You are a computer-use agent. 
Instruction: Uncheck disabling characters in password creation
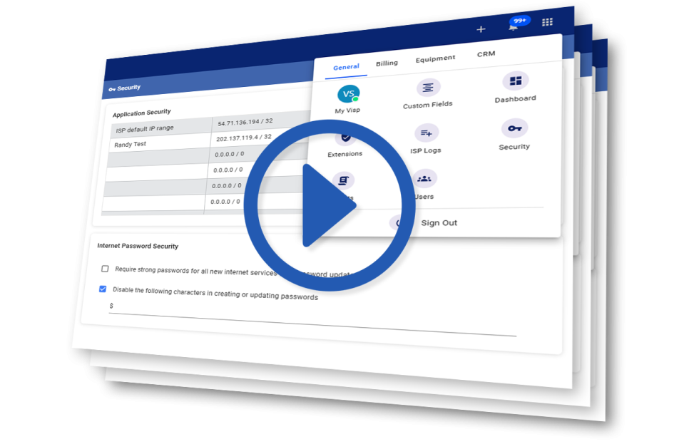[x=102, y=289]
